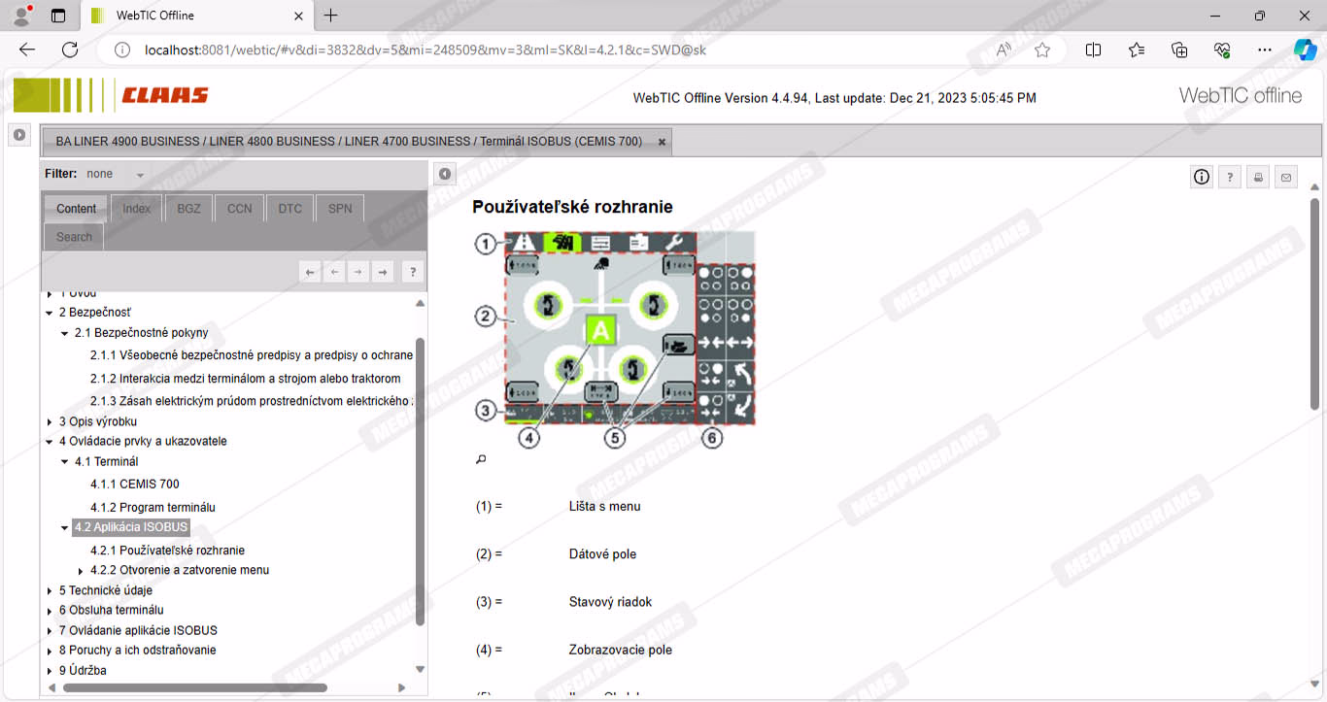Click the browser address bar URL
Viewport: 1327px width, 702px height.
tap(425, 50)
